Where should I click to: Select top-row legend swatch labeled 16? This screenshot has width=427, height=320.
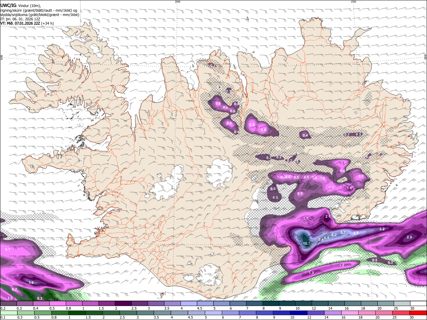353,304
